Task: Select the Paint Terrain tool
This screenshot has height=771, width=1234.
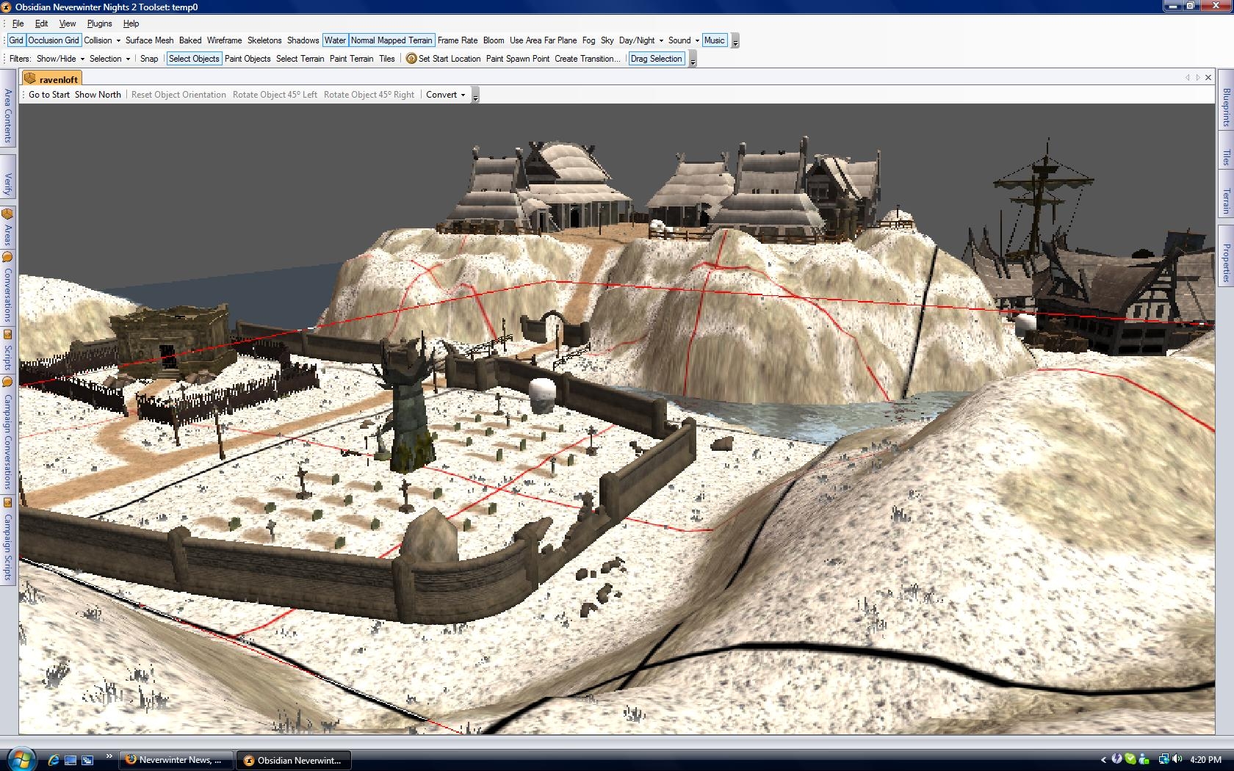Action: pyautogui.click(x=351, y=59)
